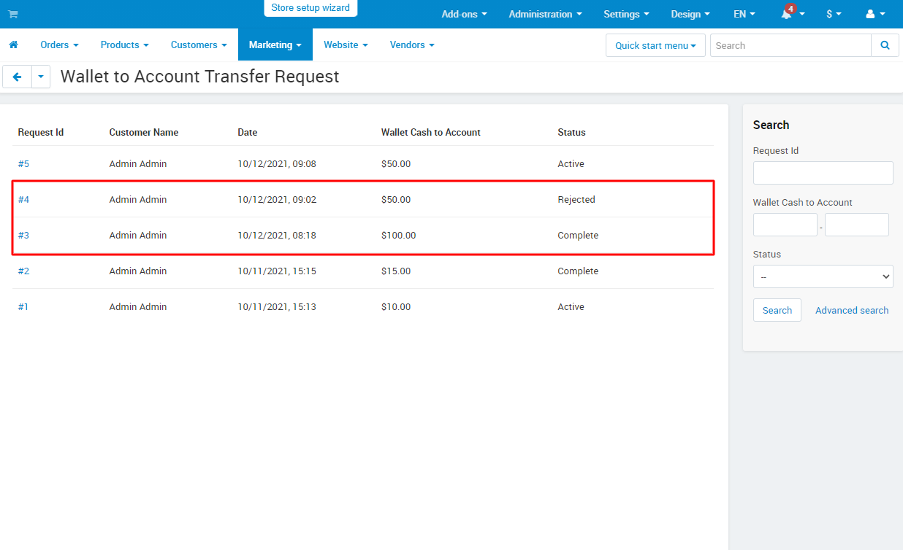This screenshot has width=903, height=550.
Task: Open the dollar currency selector
Action: click(834, 14)
